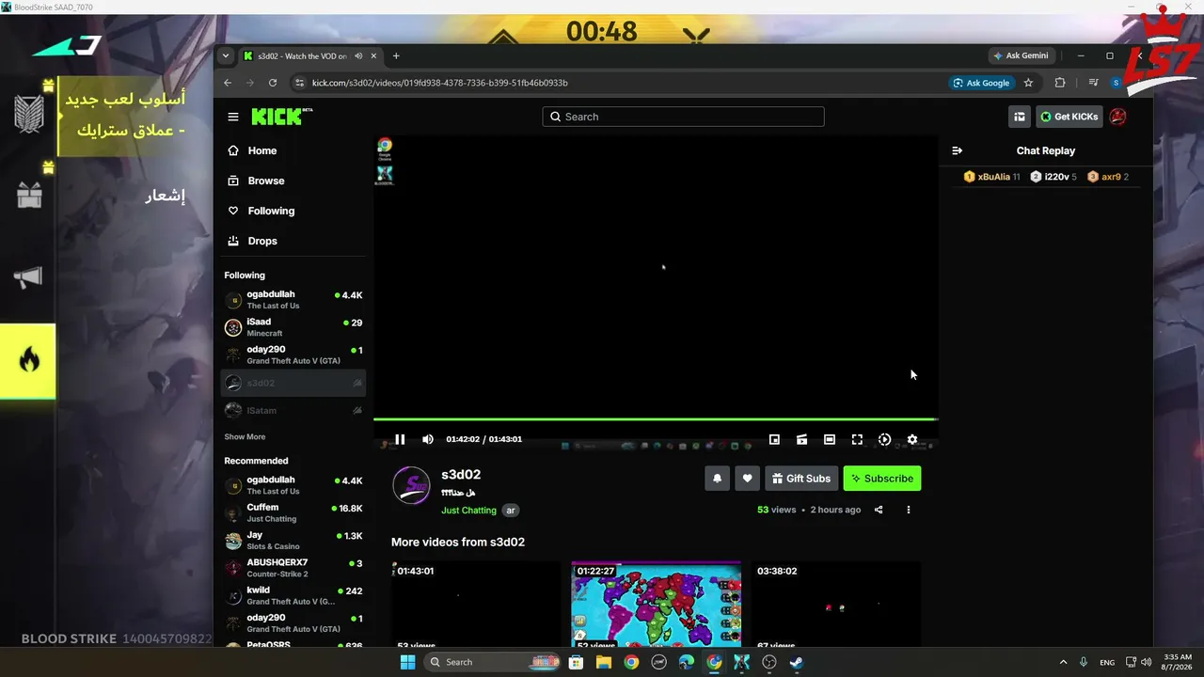Screen dimensions: 1204x677
Task: Open ogabdullah in the Following list
Action: (293, 300)
